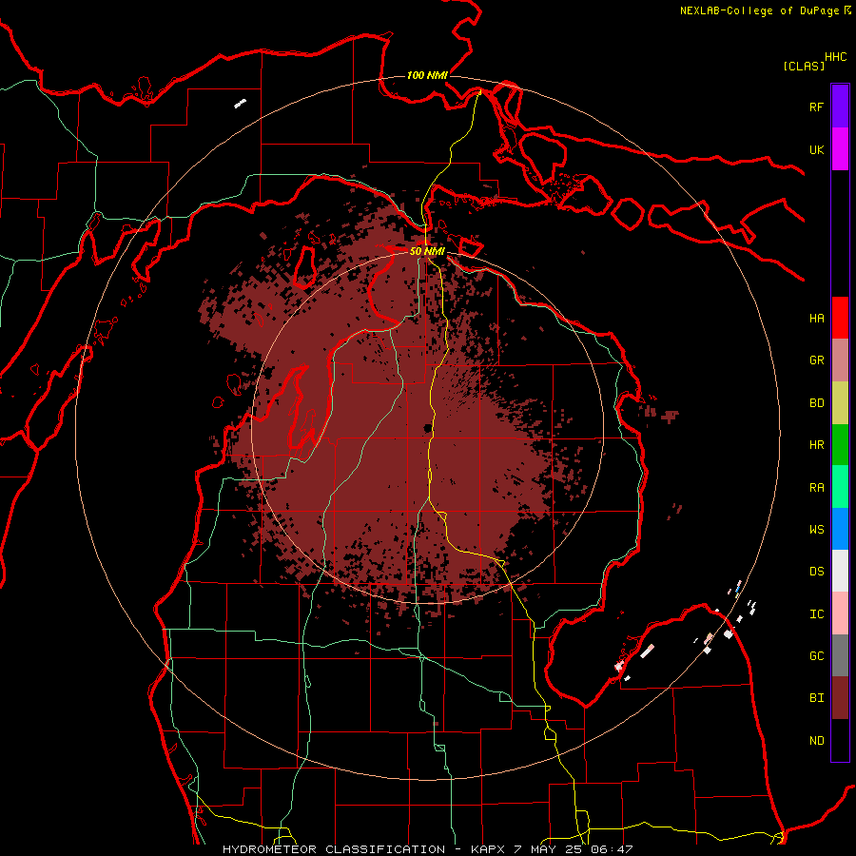Select the GC gray legend swatch
This screenshot has width=856, height=856.
pyautogui.click(x=840, y=655)
